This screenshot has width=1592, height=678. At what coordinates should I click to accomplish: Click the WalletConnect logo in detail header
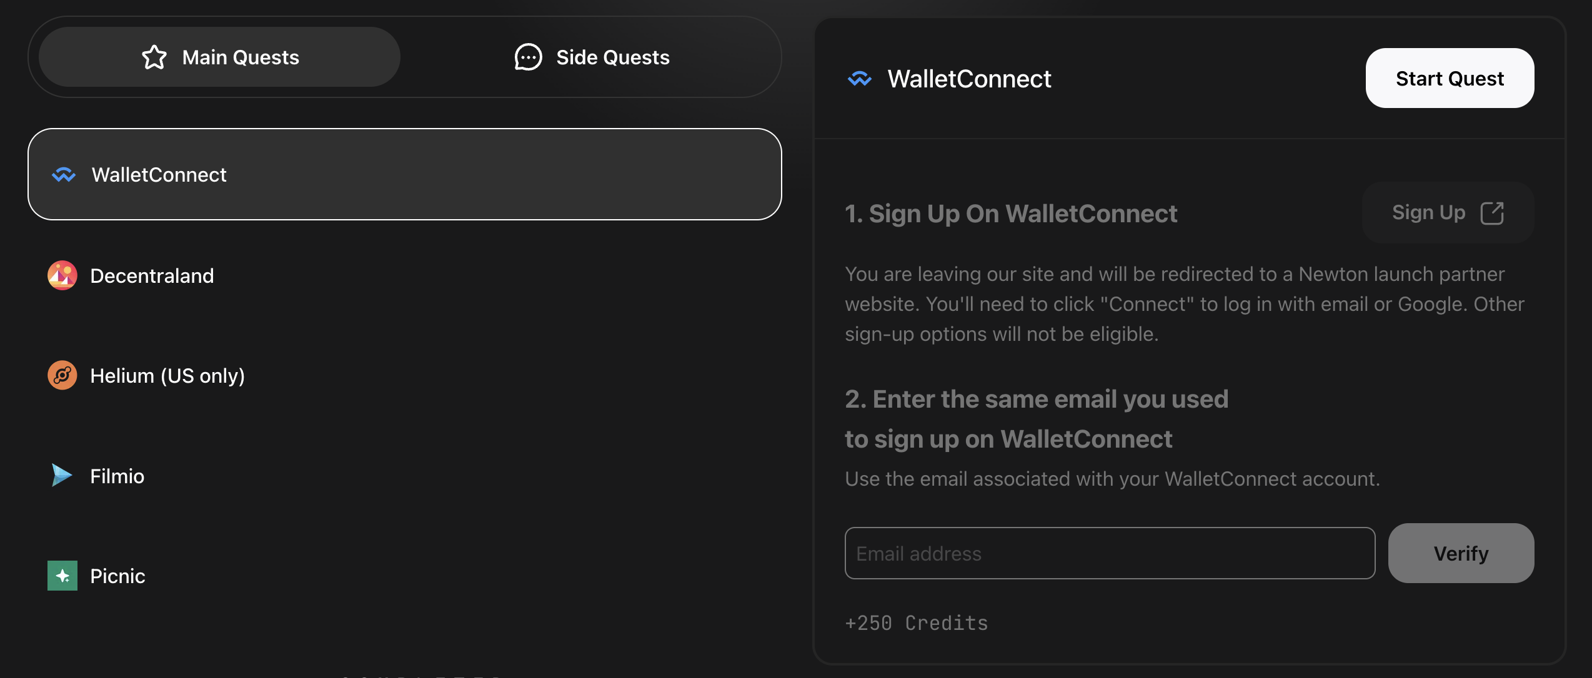[860, 79]
